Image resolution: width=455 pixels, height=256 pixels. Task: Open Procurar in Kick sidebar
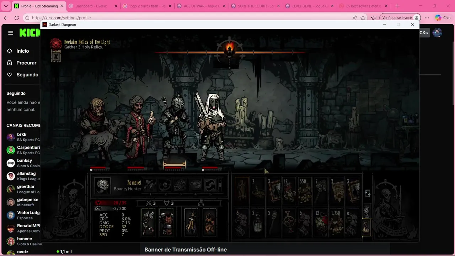(21, 63)
